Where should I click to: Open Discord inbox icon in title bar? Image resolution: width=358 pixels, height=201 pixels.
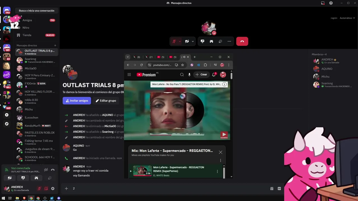(323, 3)
